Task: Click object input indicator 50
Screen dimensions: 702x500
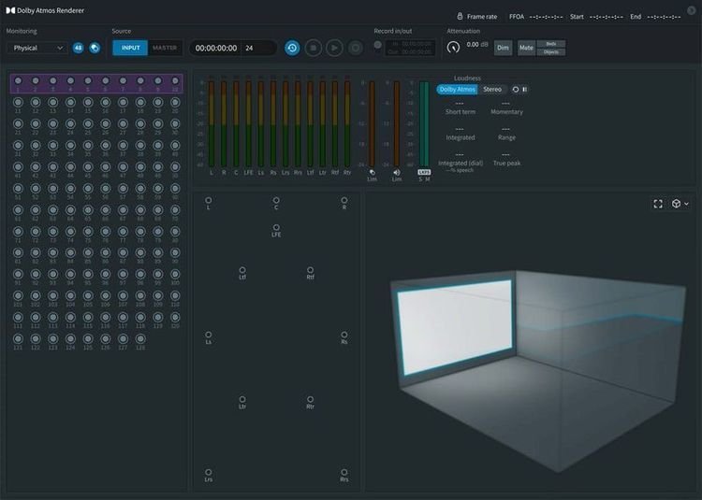Action: pos(175,166)
